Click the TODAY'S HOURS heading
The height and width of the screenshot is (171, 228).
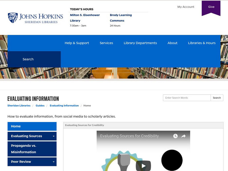point(82,9)
